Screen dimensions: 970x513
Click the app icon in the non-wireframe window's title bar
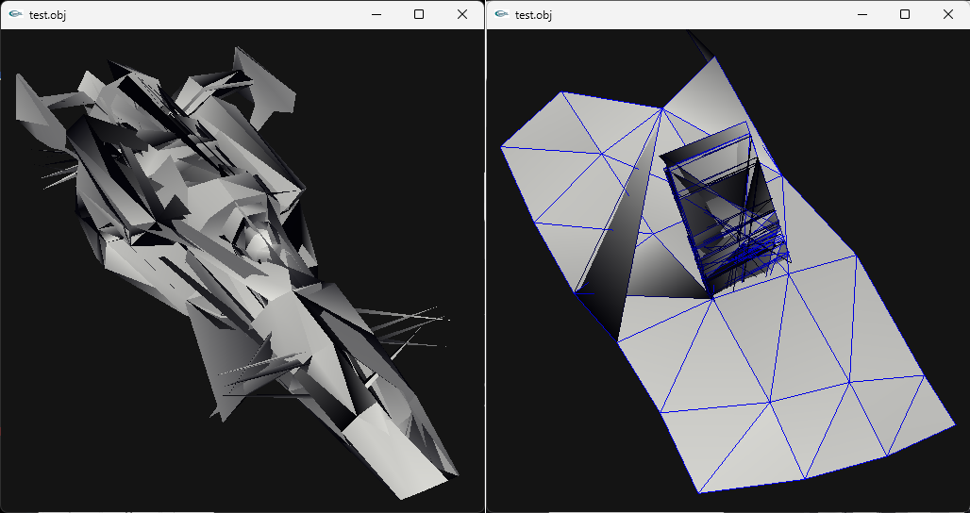[x=15, y=14]
